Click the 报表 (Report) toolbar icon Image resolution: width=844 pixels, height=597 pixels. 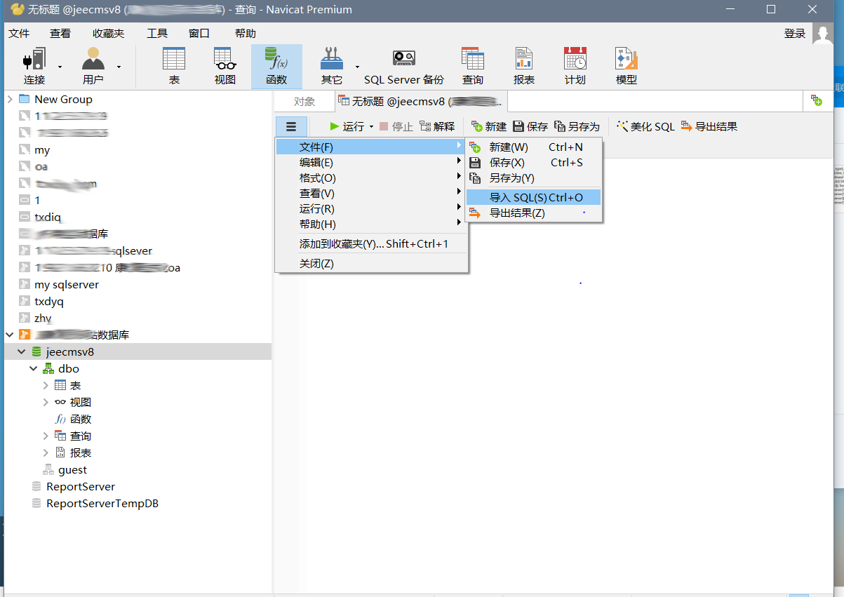[524, 66]
